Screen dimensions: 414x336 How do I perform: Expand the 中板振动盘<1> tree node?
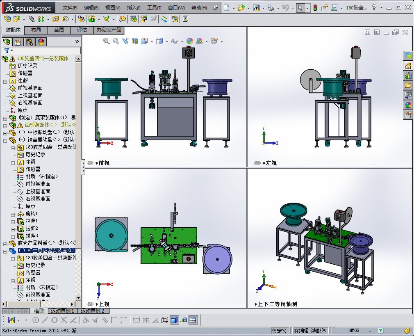tap(5, 133)
